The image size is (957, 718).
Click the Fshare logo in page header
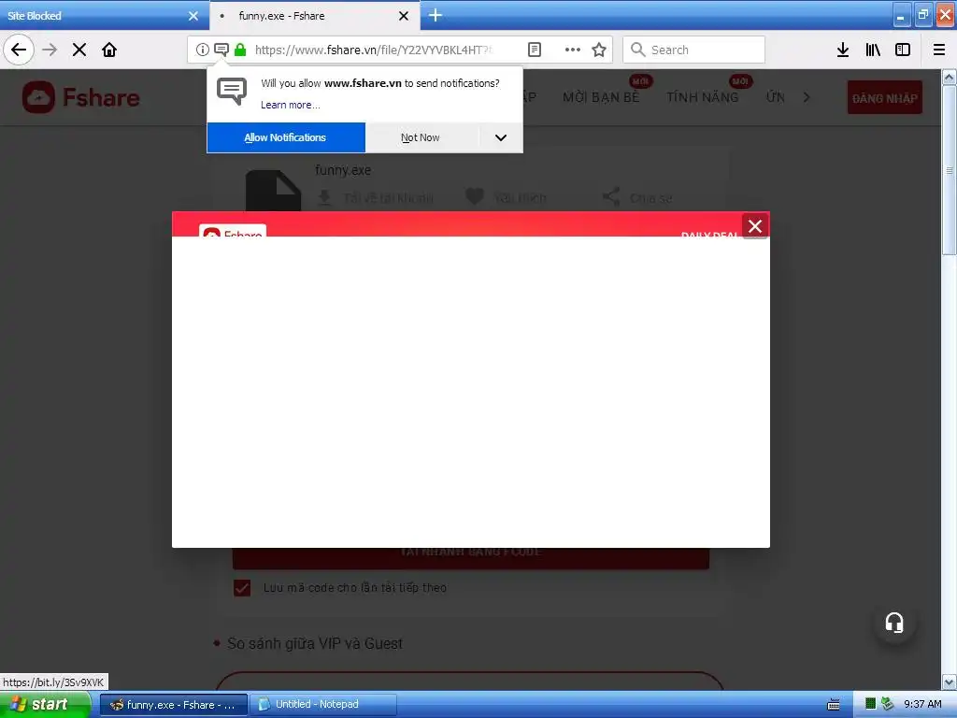81,97
